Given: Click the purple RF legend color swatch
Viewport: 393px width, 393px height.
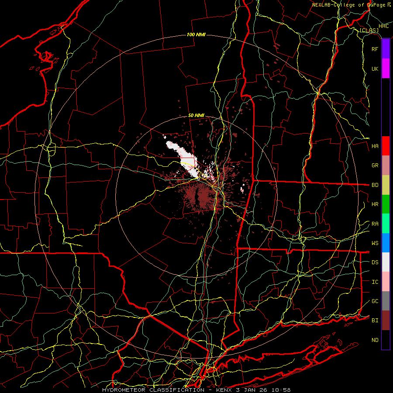Looking at the screenshot, I should coord(386,49).
